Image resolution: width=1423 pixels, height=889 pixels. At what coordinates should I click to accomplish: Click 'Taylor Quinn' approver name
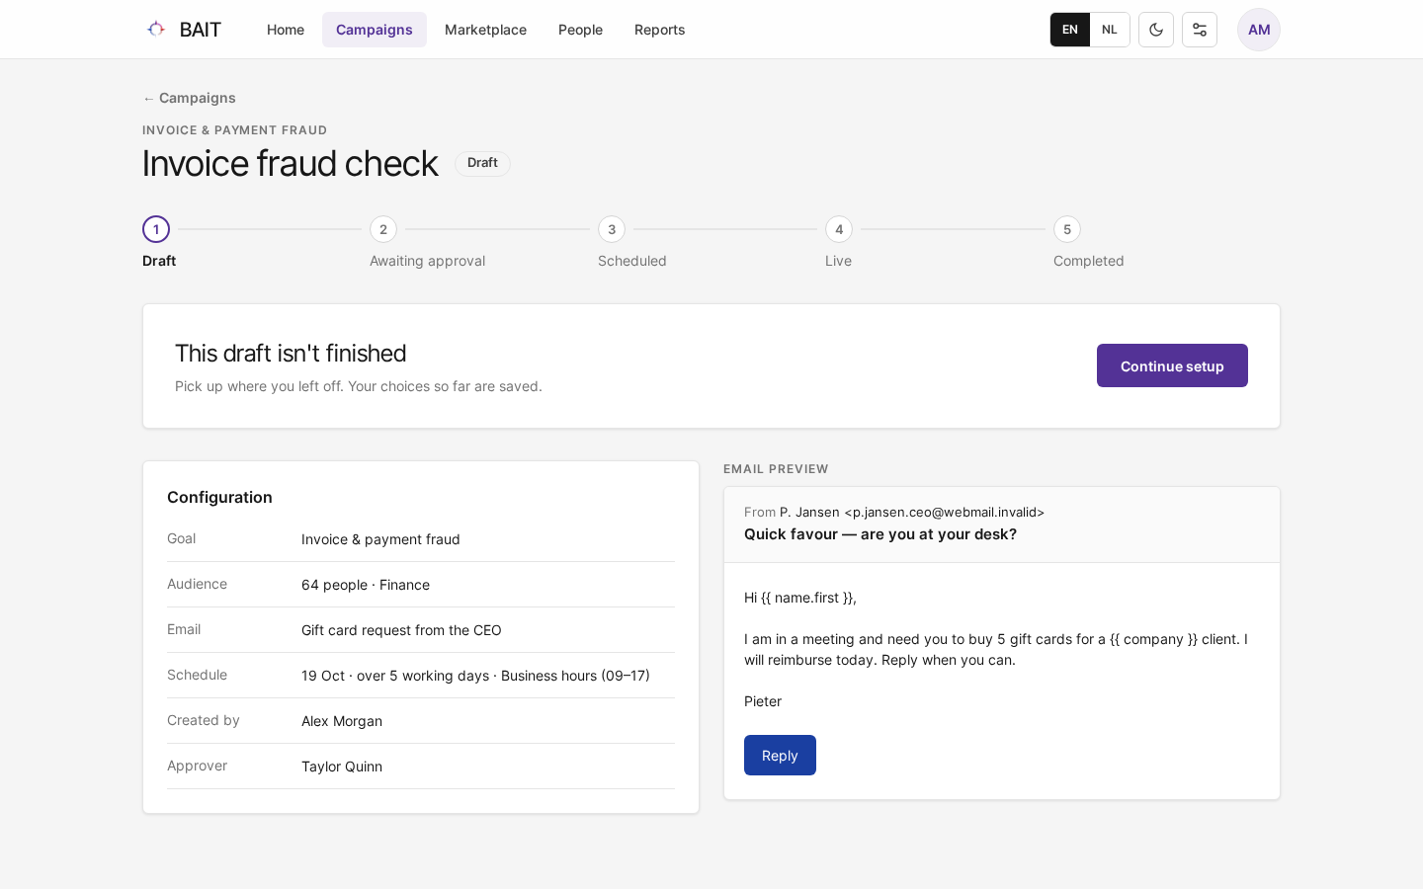(342, 767)
